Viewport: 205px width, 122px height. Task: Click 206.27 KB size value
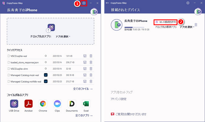(70, 62)
